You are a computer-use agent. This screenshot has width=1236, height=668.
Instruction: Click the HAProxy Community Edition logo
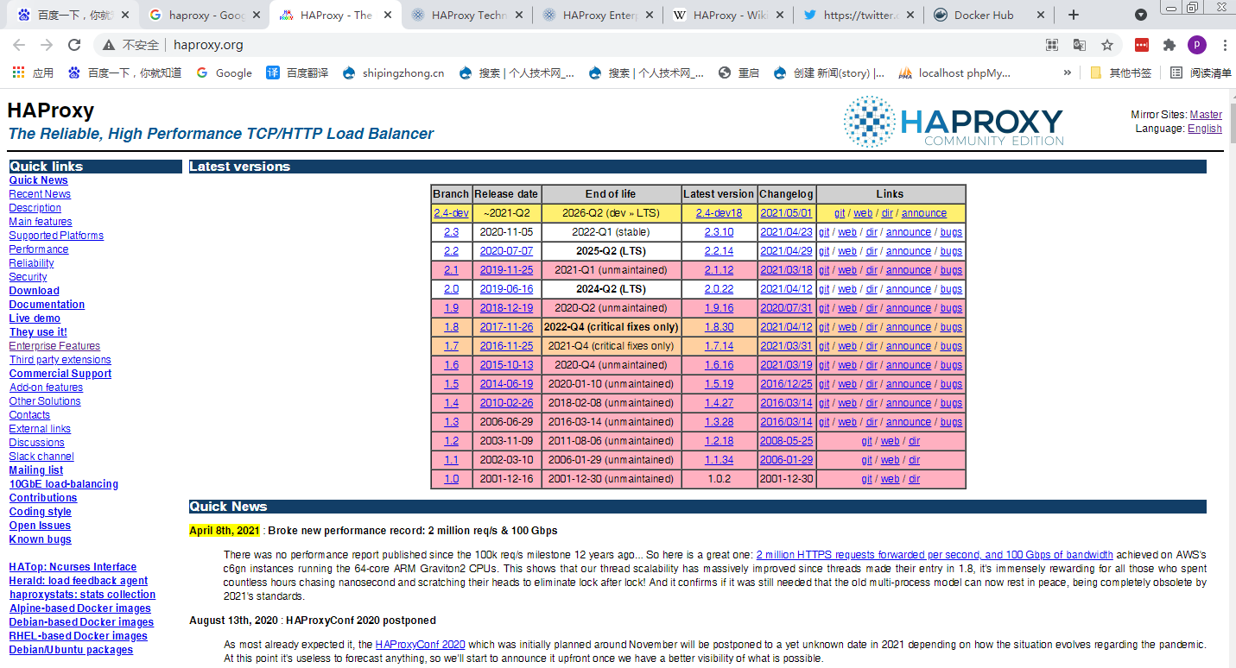coord(954,121)
